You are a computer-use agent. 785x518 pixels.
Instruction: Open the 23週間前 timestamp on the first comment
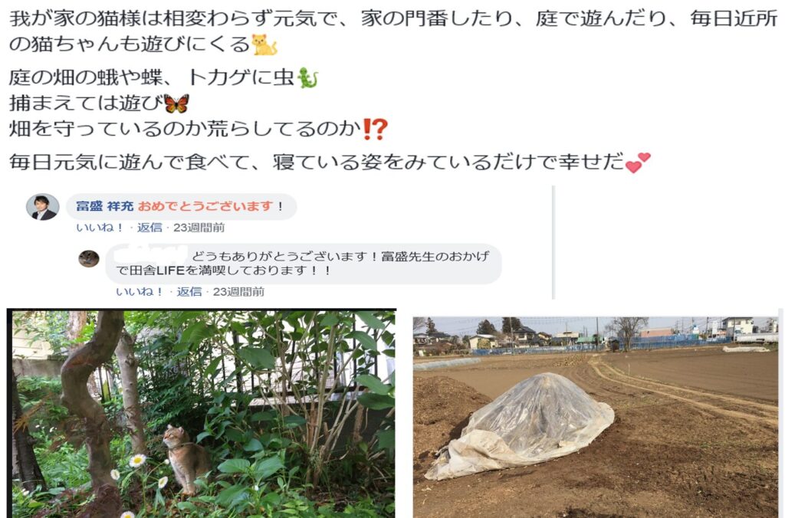click(199, 228)
